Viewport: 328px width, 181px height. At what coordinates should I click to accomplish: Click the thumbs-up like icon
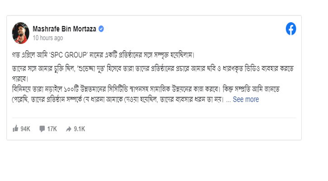coord(15,129)
